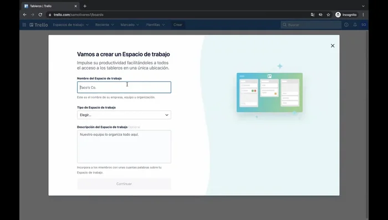This screenshot has width=388, height=220.
Task: Go back with browser back arrow
Action: 25,15
